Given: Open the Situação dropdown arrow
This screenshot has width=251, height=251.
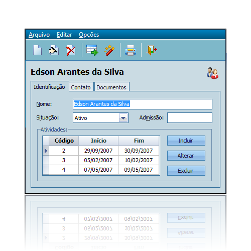Looking at the screenshot, I should 123,118.
